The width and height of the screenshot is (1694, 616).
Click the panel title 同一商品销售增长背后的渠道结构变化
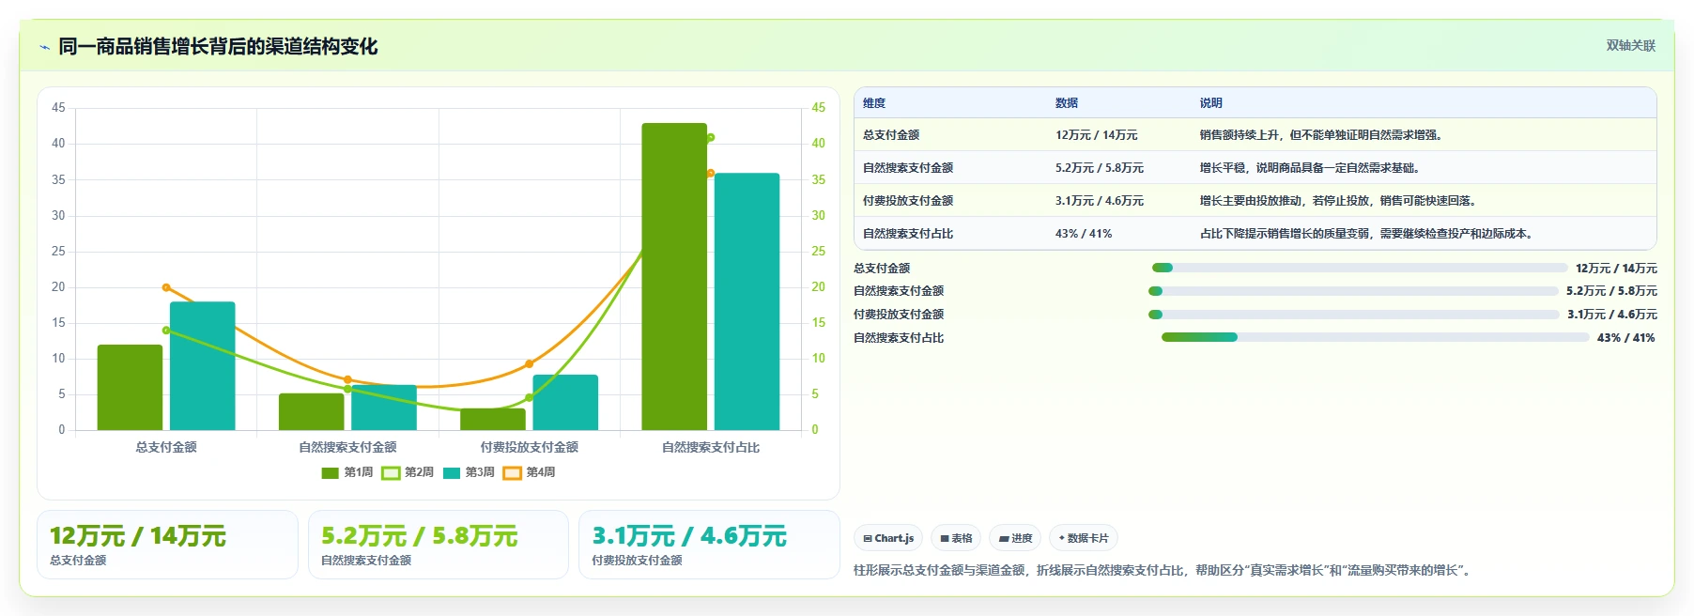point(218,46)
